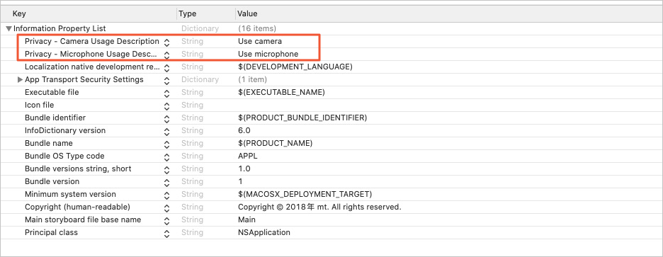This screenshot has width=663, height=257.
Task: Select the Icon file key
Action: [x=40, y=105]
